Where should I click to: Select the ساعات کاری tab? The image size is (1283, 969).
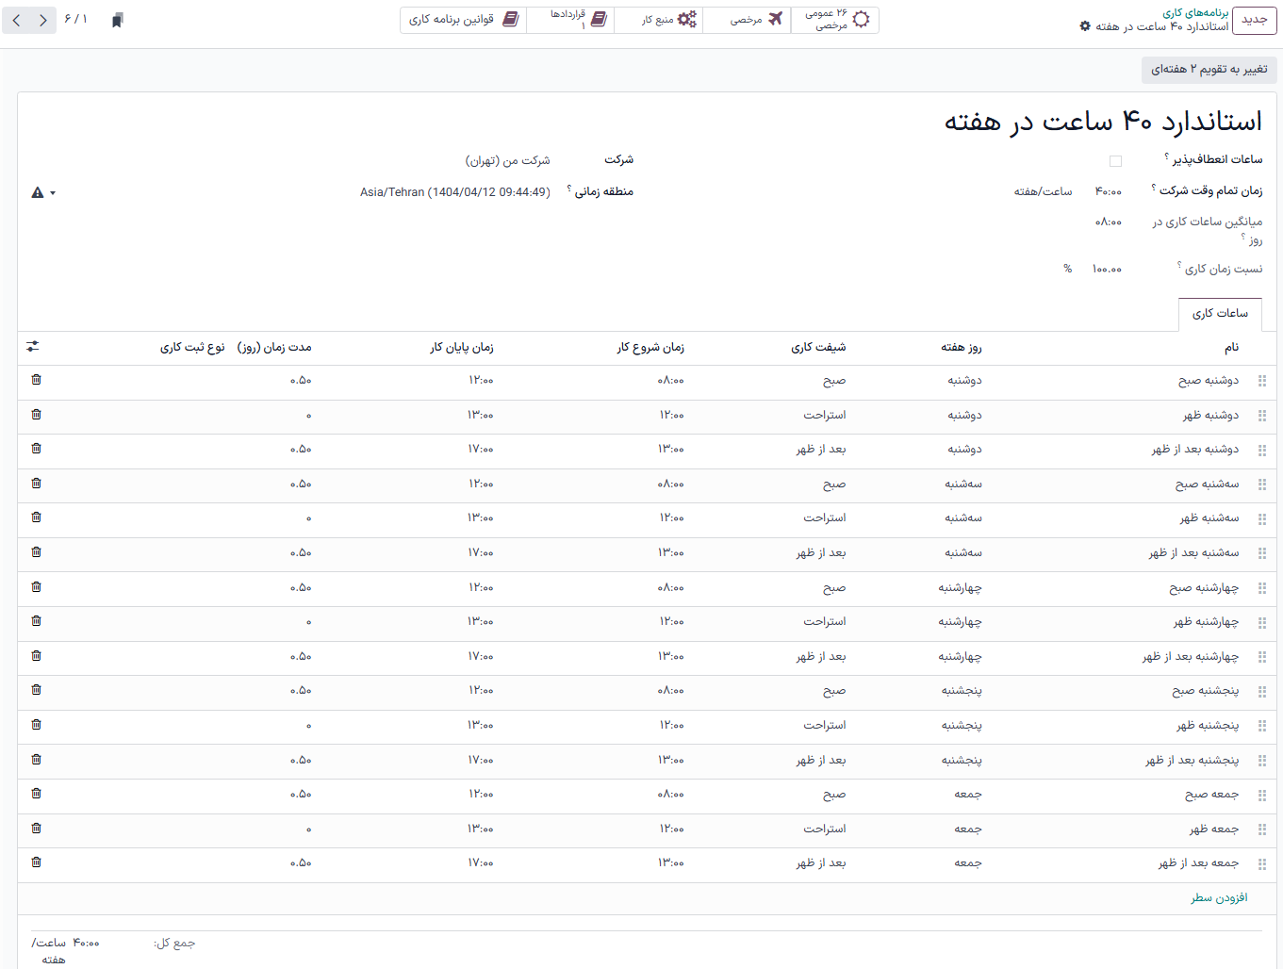(1220, 314)
